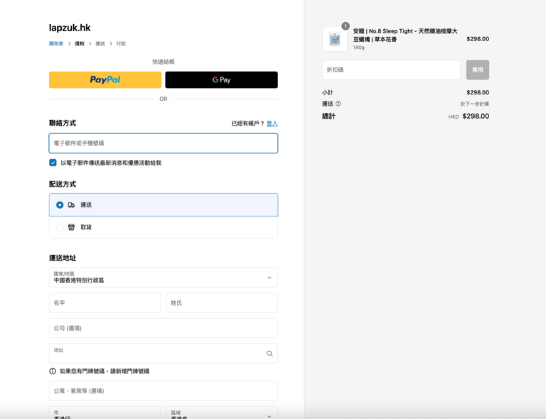Click the 140g product variant text
This screenshot has height=419, width=546.
click(358, 48)
